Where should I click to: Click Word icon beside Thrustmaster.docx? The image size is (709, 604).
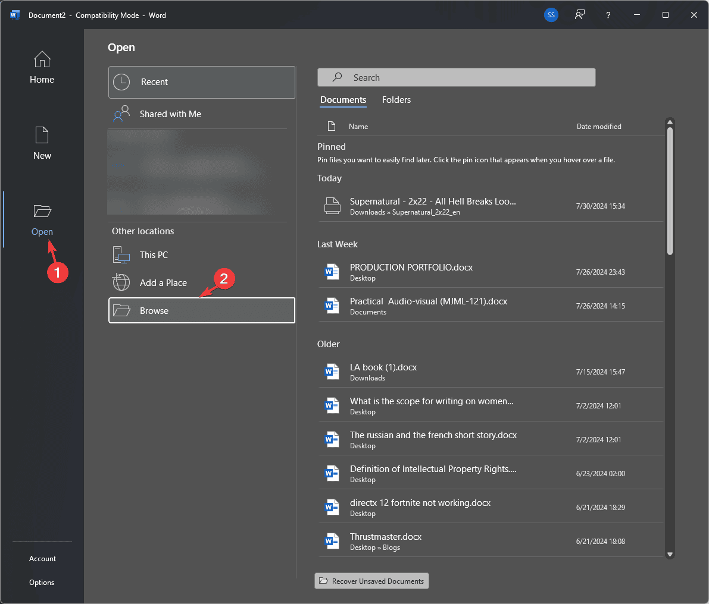tap(332, 541)
